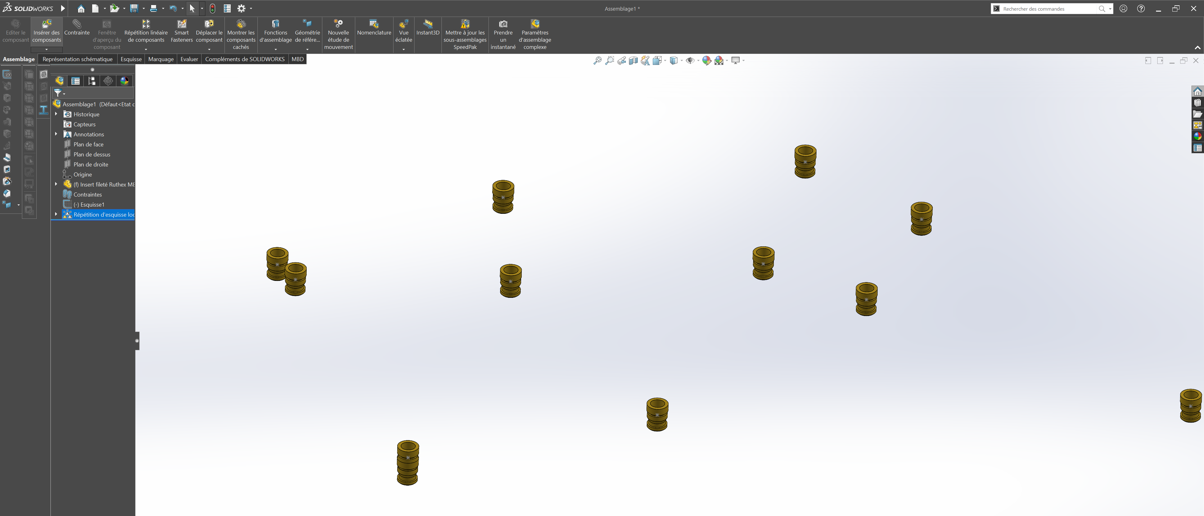Expand the Insert fileté Ruthex node
Image resolution: width=1204 pixels, height=516 pixels.
pos(56,184)
